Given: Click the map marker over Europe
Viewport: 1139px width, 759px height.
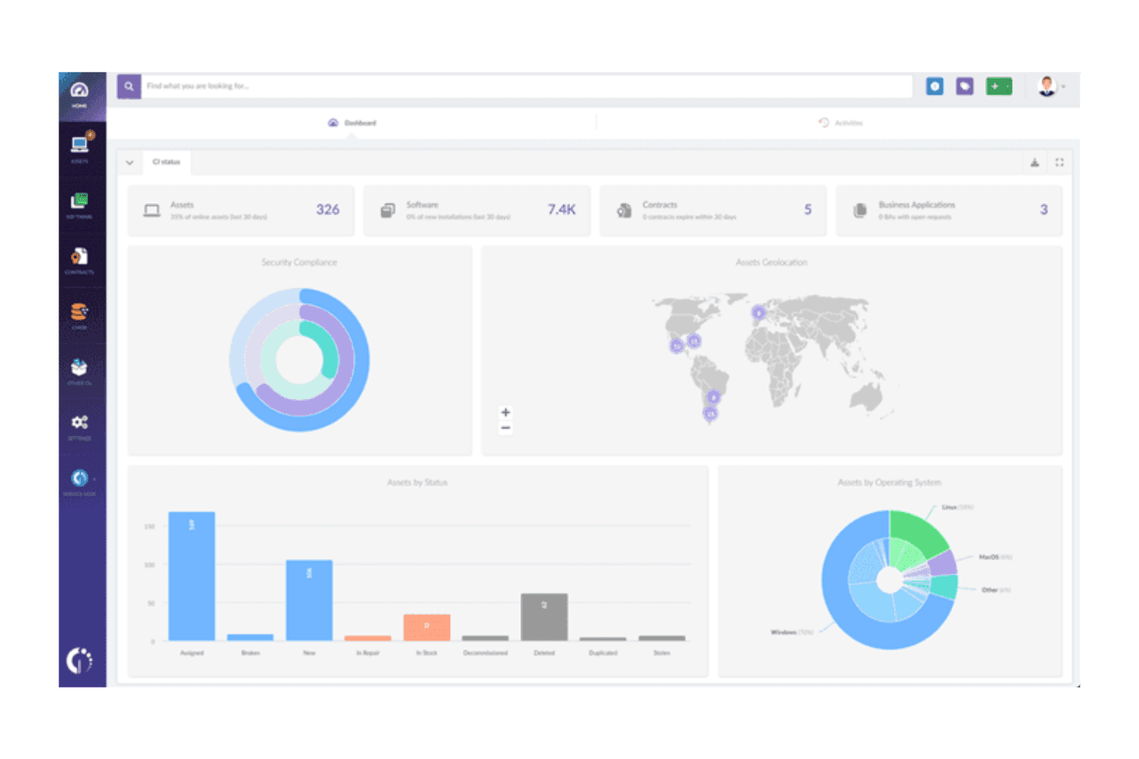Looking at the screenshot, I should tap(759, 313).
